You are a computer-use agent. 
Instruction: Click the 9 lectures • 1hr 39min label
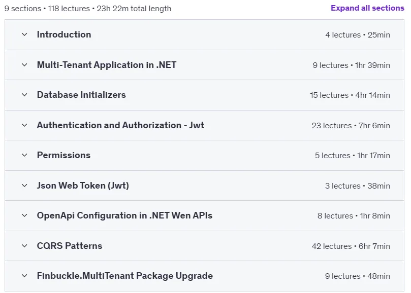coord(352,65)
